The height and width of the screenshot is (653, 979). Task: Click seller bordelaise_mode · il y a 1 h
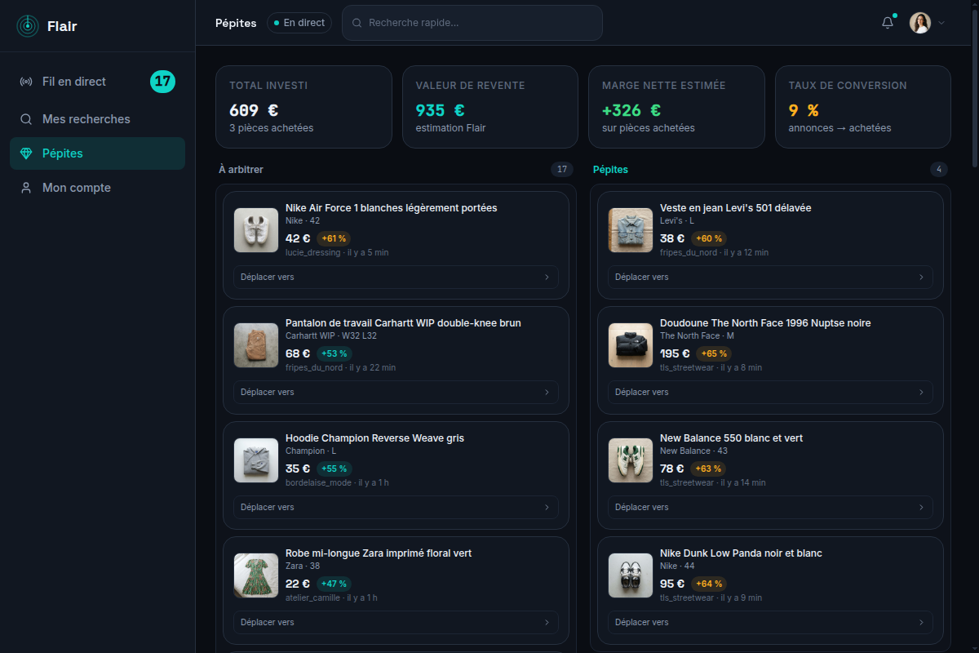(x=337, y=483)
